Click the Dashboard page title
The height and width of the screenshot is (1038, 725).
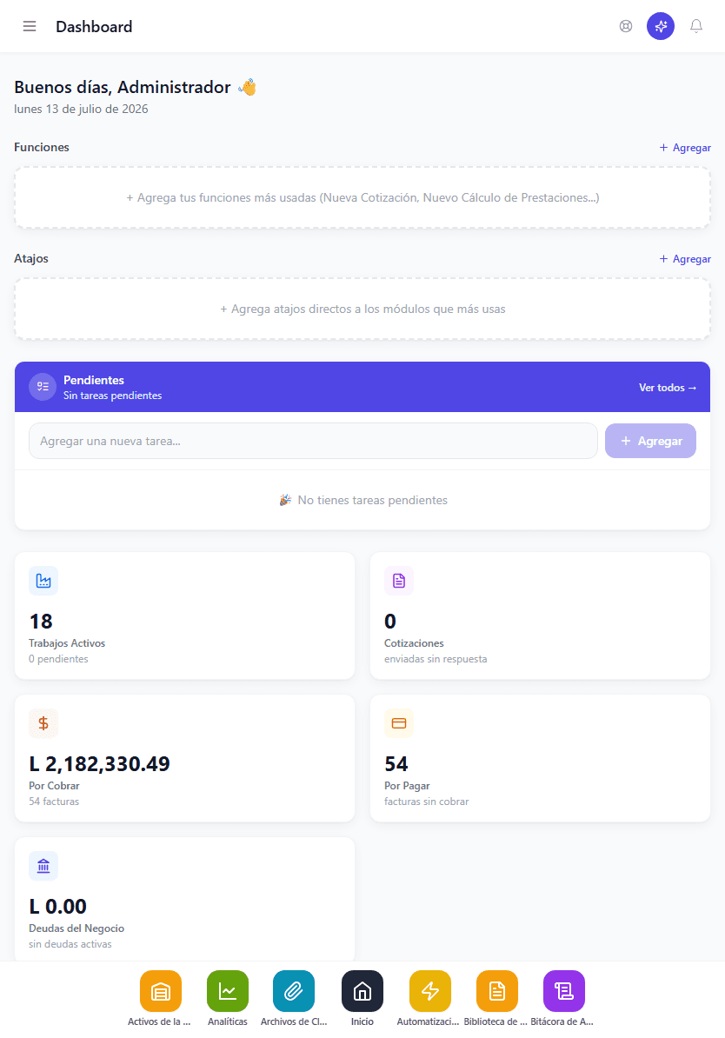94,26
